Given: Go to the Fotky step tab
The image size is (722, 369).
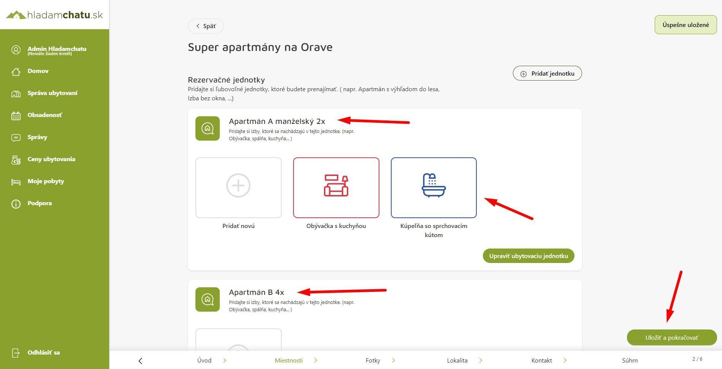Looking at the screenshot, I should 373,361.
